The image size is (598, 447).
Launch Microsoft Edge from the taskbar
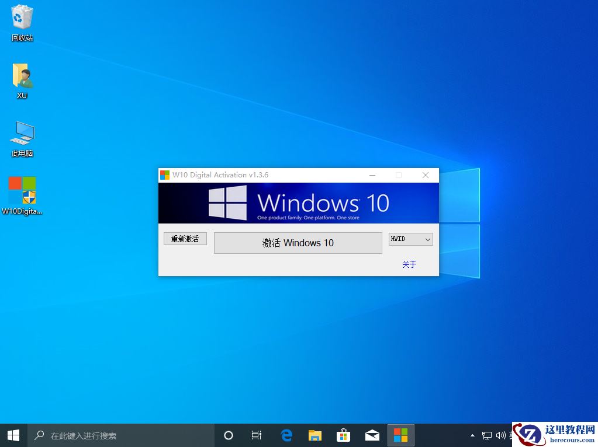pos(285,435)
